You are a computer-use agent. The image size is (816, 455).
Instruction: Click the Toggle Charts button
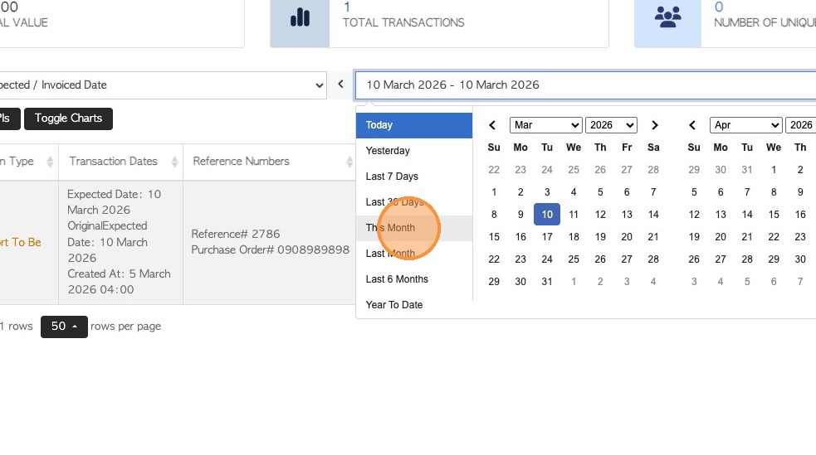(x=68, y=119)
